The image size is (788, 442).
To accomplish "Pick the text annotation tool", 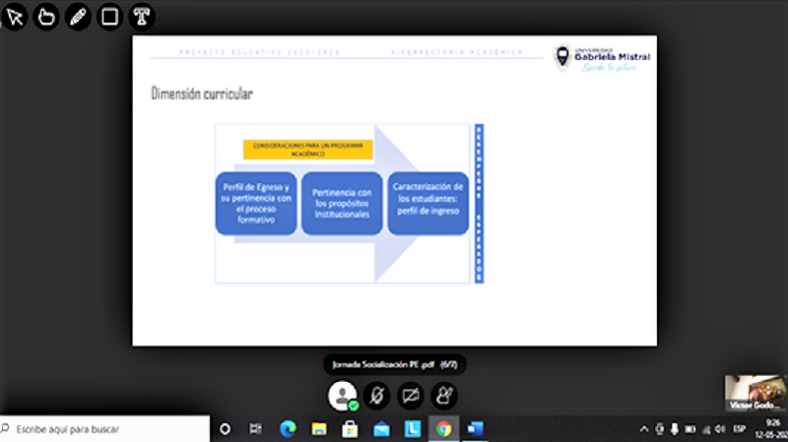I will [x=141, y=17].
